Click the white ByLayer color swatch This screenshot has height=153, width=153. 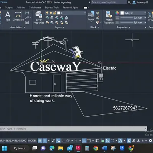[x=122, y=13]
